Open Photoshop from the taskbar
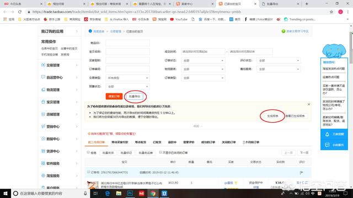The width and height of the screenshot is (353, 198). (x=130, y=193)
